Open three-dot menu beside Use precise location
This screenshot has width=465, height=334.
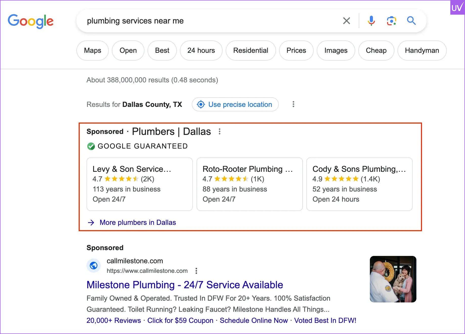coord(293,104)
